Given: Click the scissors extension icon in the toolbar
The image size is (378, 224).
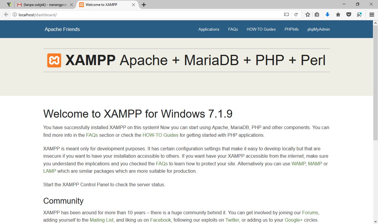Looking at the screenshot, I should pyautogui.click(x=359, y=14).
